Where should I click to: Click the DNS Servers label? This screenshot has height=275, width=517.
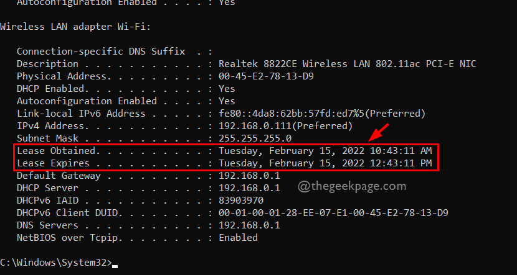(x=47, y=225)
